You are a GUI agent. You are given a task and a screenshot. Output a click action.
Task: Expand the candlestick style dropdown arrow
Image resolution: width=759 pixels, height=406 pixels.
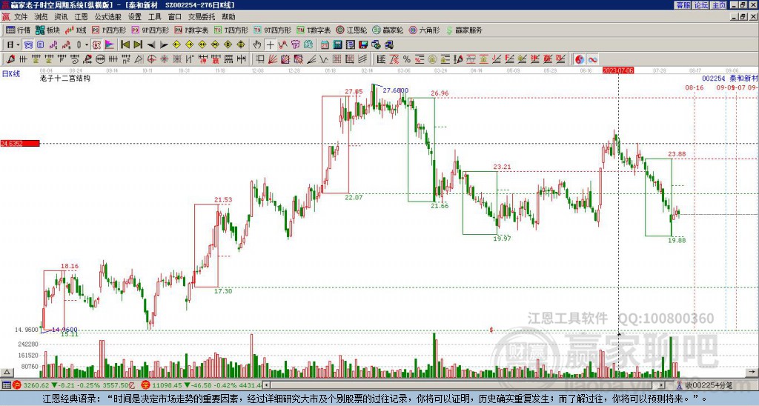click(87, 44)
